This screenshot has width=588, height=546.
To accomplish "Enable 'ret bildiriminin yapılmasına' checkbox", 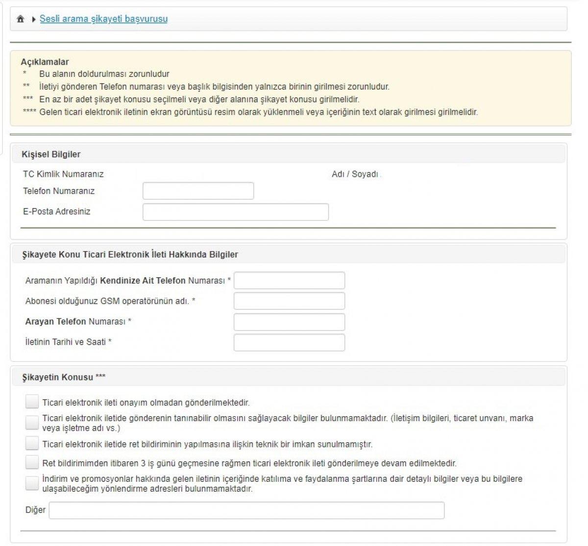I will 32,444.
